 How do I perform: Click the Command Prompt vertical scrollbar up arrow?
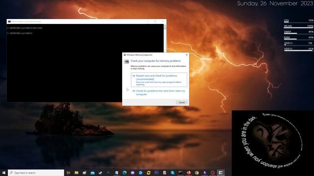tap(165, 25)
